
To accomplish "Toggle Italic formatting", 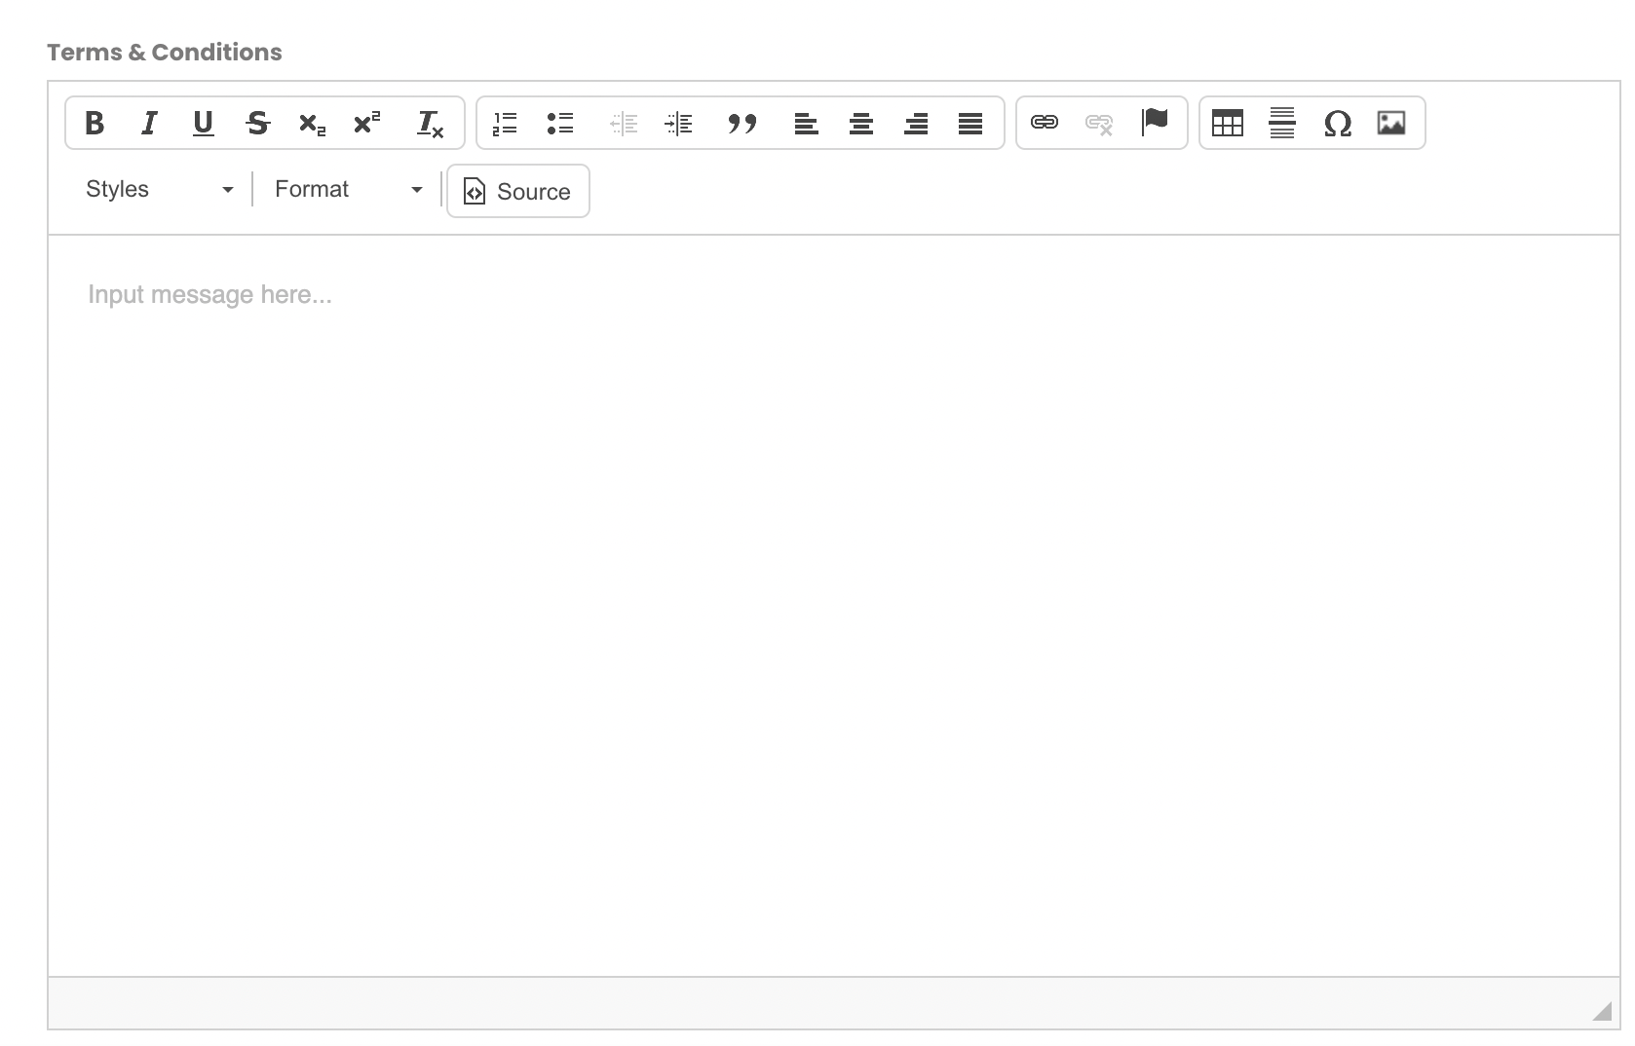I will [149, 123].
